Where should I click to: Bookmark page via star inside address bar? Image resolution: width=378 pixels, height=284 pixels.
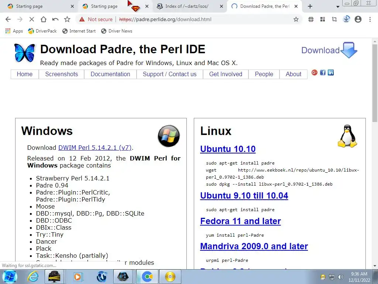point(296,19)
